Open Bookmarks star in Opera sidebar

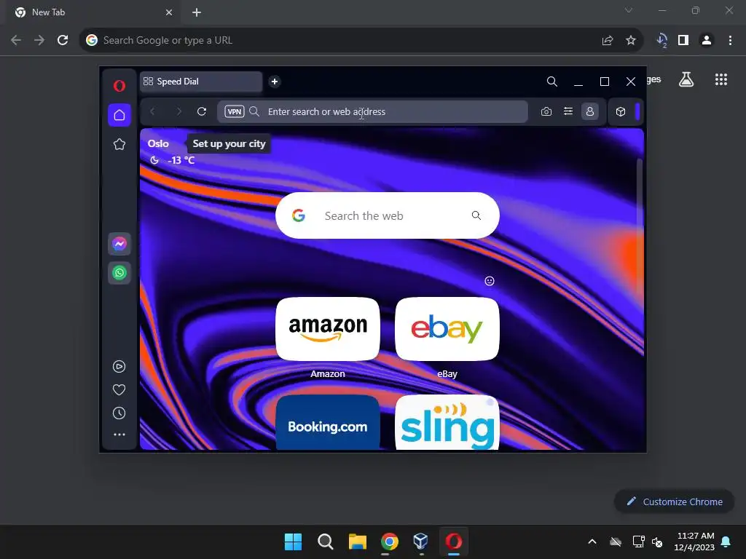(x=119, y=144)
